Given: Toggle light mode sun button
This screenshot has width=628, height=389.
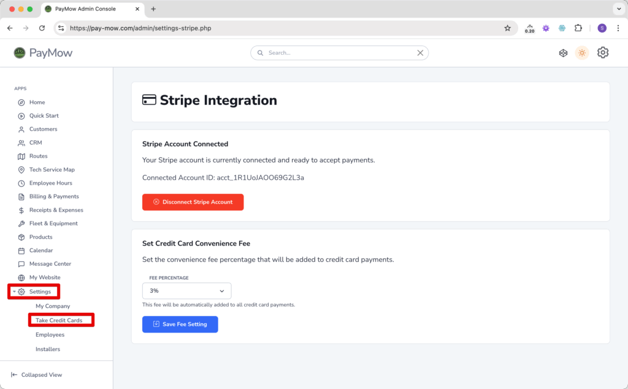Looking at the screenshot, I should pos(582,53).
